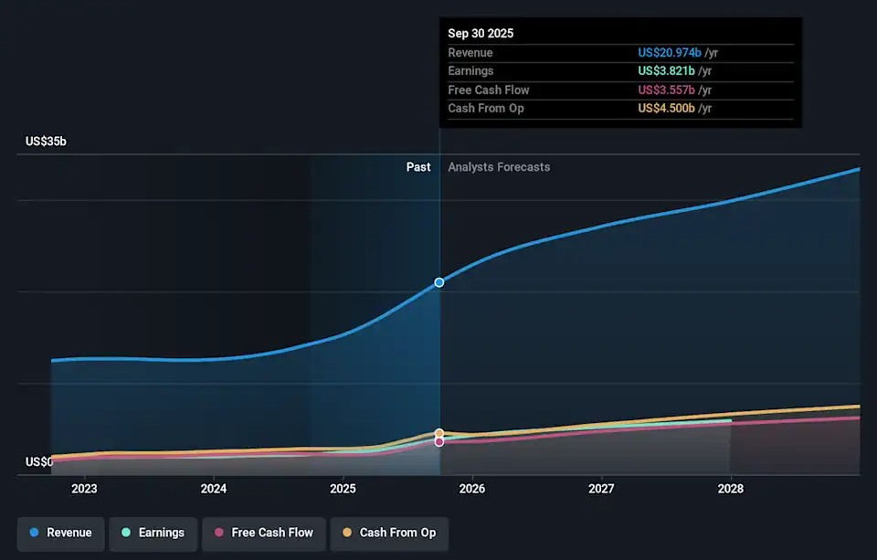The height and width of the screenshot is (560, 877).
Task: Click the "Sep 30 2025" tooltip date heading
Action: (x=481, y=33)
